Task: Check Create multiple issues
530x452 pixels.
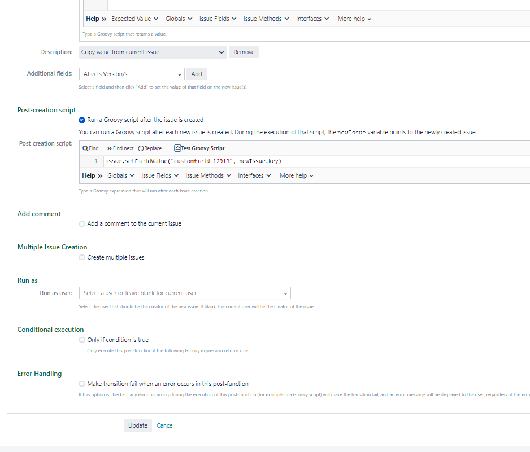Action: 82,257
